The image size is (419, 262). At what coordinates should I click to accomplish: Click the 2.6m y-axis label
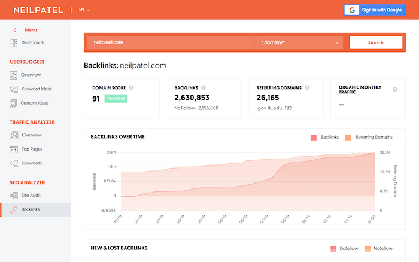111,152
